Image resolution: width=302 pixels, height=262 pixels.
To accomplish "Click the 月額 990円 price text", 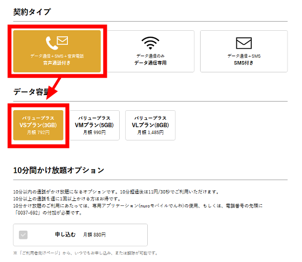I will [x=94, y=132].
